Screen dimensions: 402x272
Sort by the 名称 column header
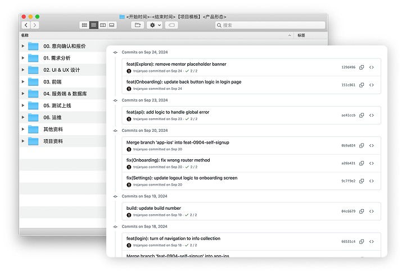[25, 35]
